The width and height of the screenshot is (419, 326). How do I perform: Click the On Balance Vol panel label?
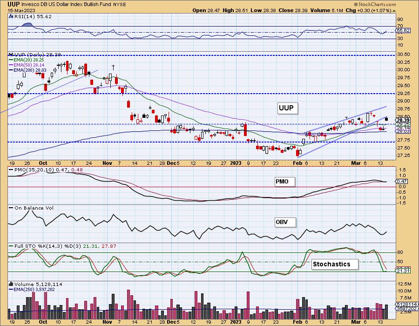[x=34, y=208]
